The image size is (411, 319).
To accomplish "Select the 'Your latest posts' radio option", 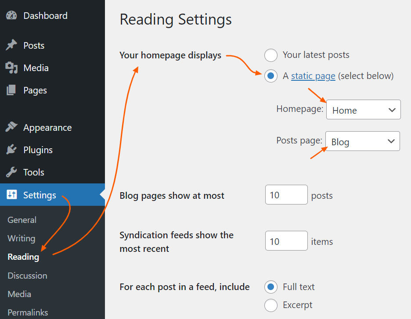I will coord(271,55).
